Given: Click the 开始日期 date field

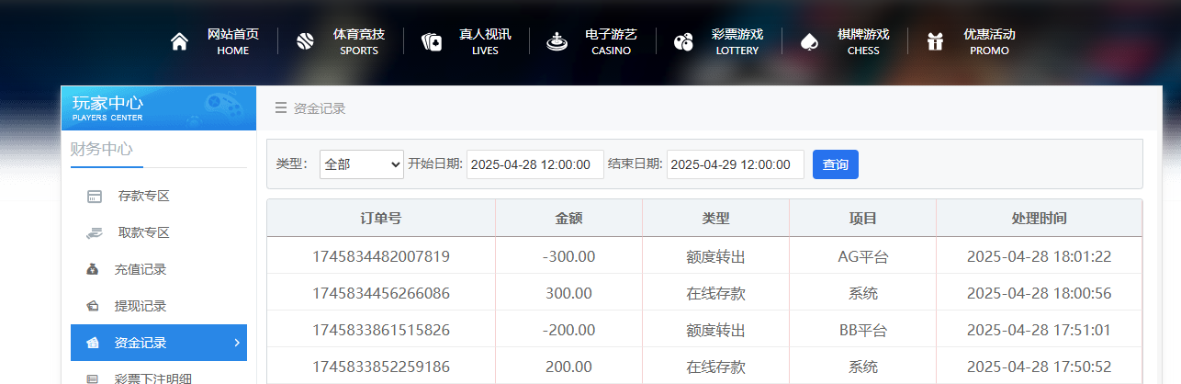Looking at the screenshot, I should pyautogui.click(x=535, y=164).
